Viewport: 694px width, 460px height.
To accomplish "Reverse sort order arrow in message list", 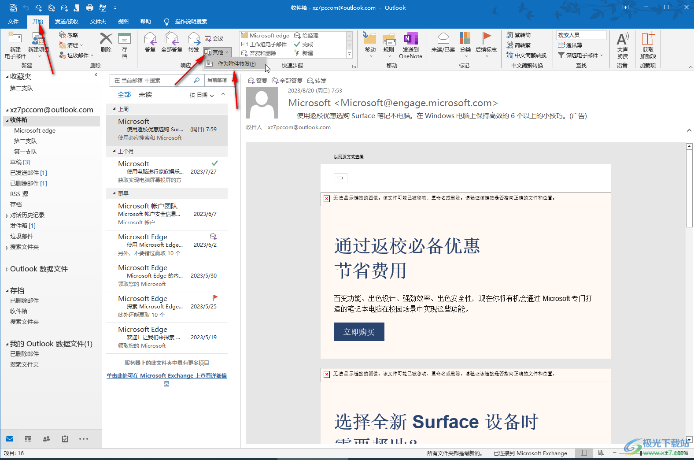I will click(x=223, y=95).
